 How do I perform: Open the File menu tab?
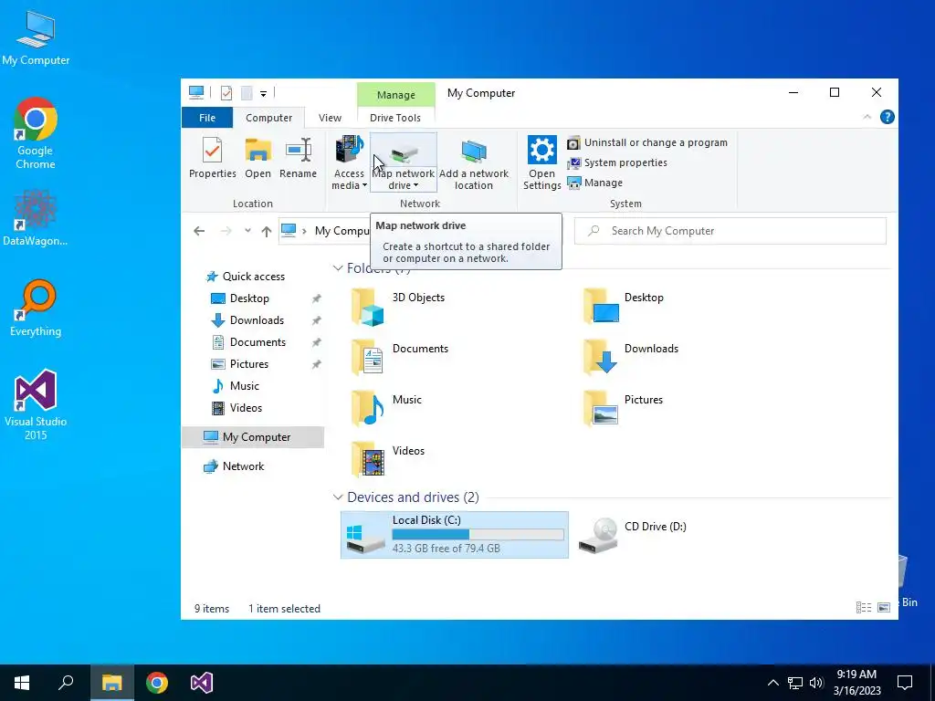[x=207, y=118]
